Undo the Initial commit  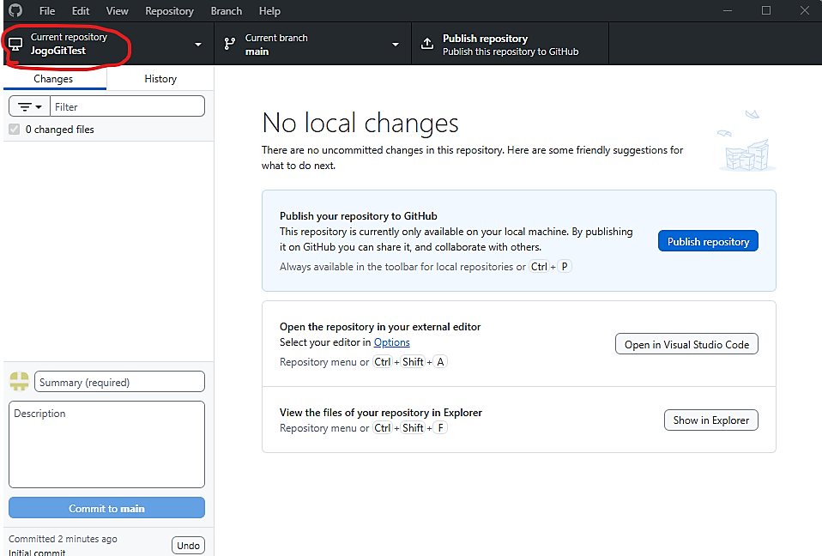pyautogui.click(x=188, y=545)
